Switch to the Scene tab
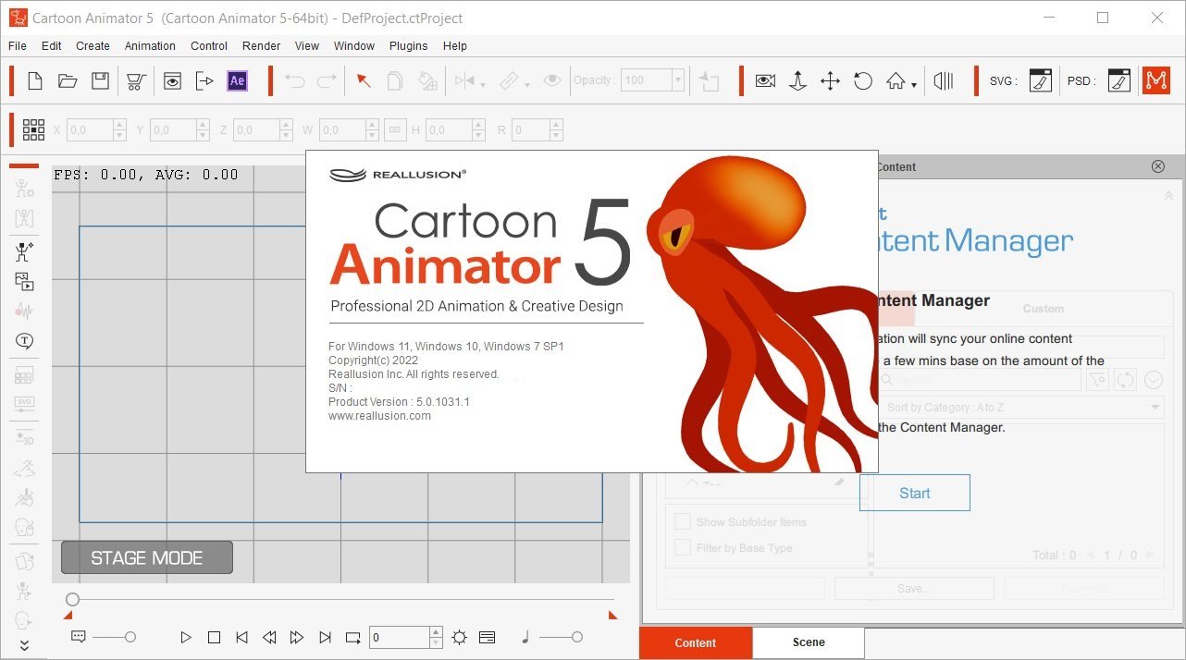Image resolution: width=1186 pixels, height=660 pixels. [x=808, y=642]
